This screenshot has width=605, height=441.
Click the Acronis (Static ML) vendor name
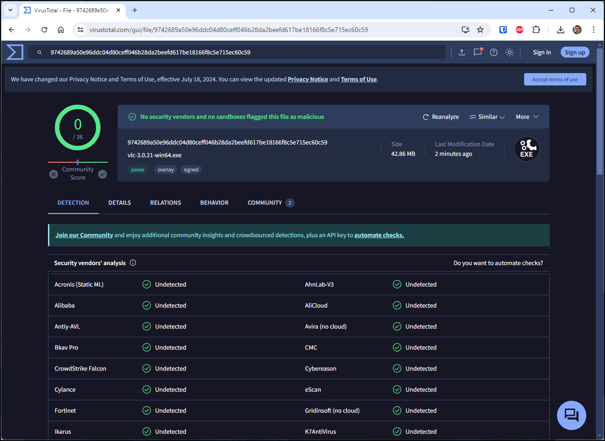tap(79, 285)
